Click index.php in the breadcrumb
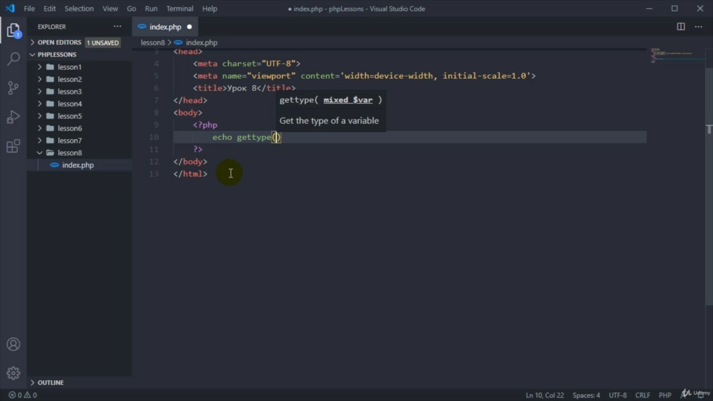The width and height of the screenshot is (713, 401). click(202, 42)
